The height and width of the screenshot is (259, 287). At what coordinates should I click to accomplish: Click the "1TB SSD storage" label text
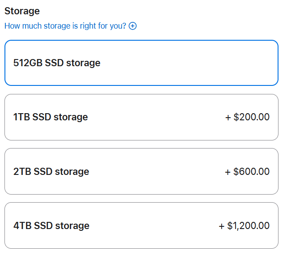(x=51, y=117)
